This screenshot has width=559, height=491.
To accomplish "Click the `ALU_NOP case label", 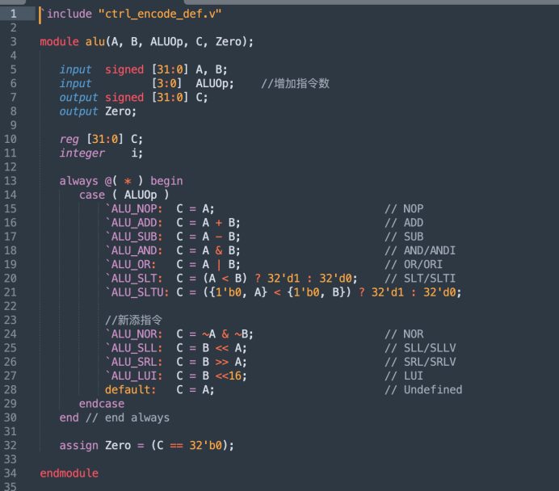I will pos(134,208).
